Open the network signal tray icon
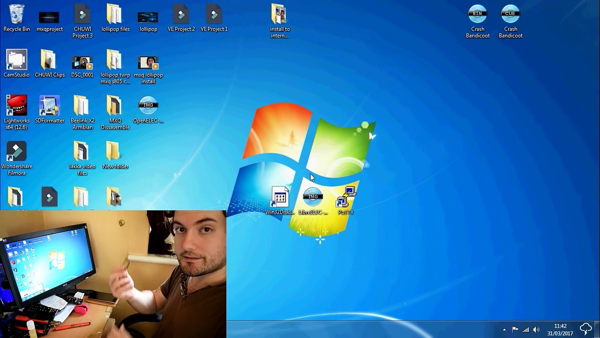This screenshot has height=338, width=600. (525, 330)
